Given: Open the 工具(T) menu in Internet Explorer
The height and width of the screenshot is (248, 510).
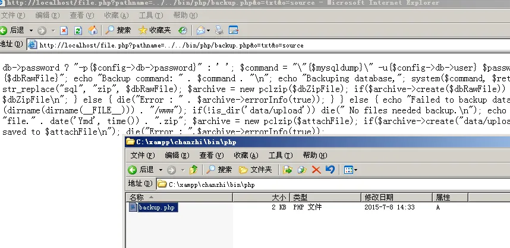Looking at the screenshot, I should click(x=150, y=15).
